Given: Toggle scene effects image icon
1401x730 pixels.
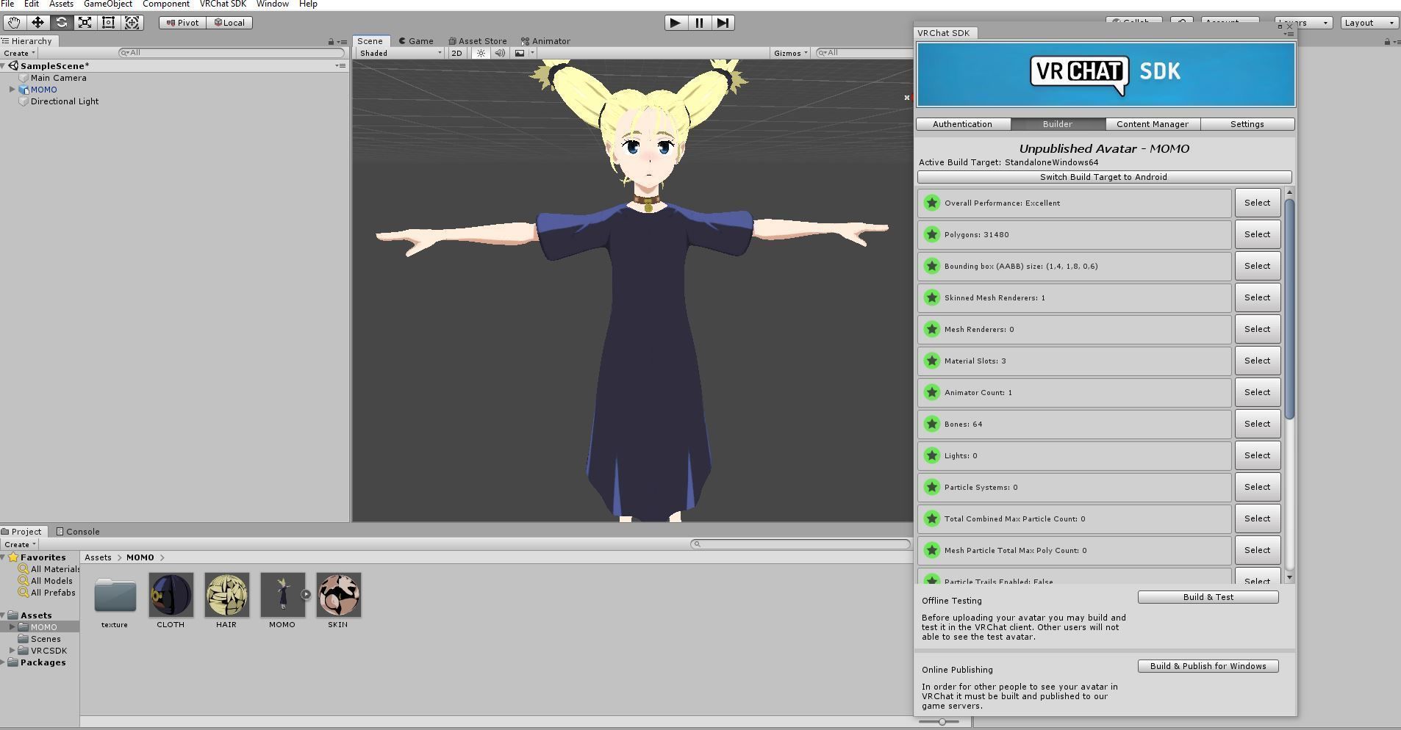Looking at the screenshot, I should tap(520, 53).
